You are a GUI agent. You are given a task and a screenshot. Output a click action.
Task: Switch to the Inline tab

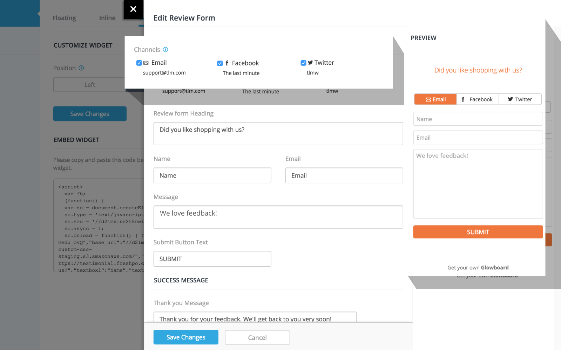click(107, 18)
